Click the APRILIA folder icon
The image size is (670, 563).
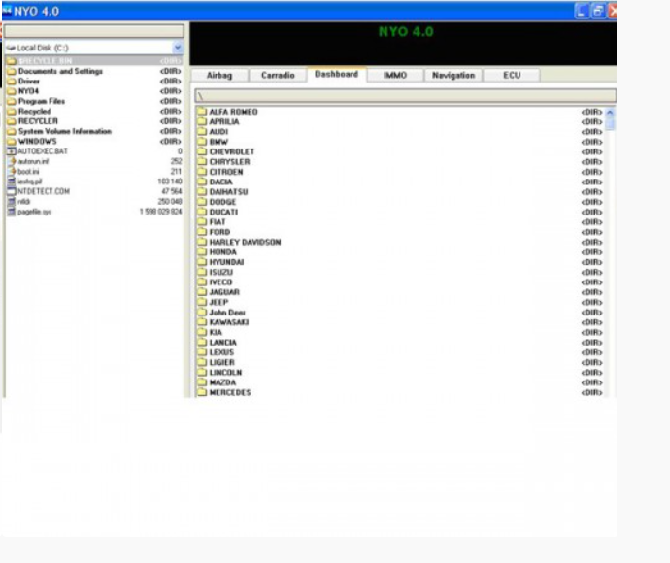(202, 121)
